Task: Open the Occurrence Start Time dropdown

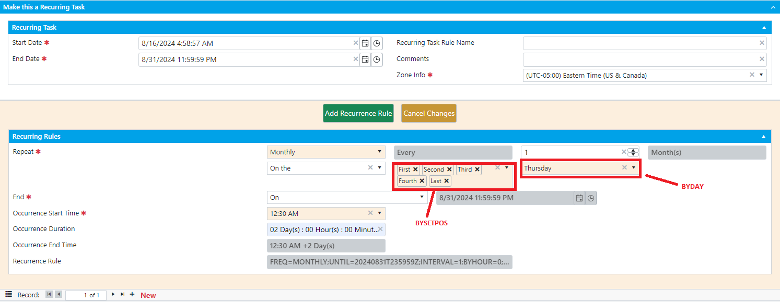Action: coord(379,213)
